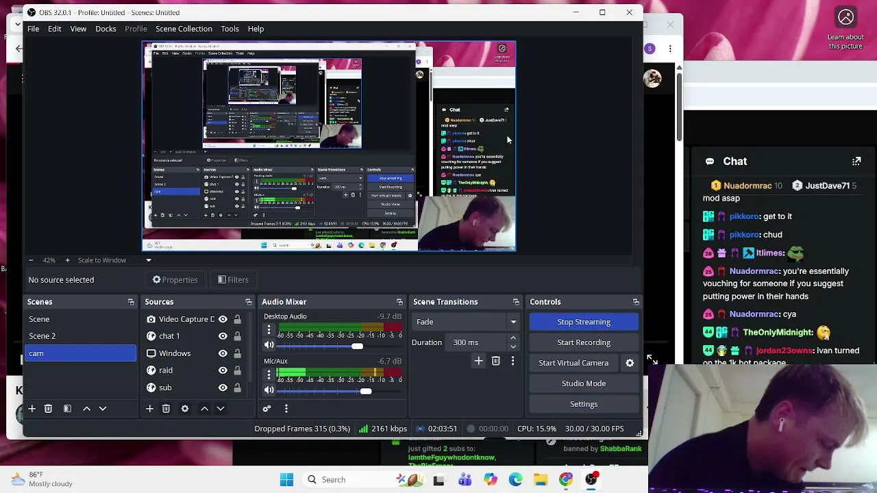This screenshot has height=493, width=877.
Task: Hide the raid source
Action: pyautogui.click(x=223, y=370)
